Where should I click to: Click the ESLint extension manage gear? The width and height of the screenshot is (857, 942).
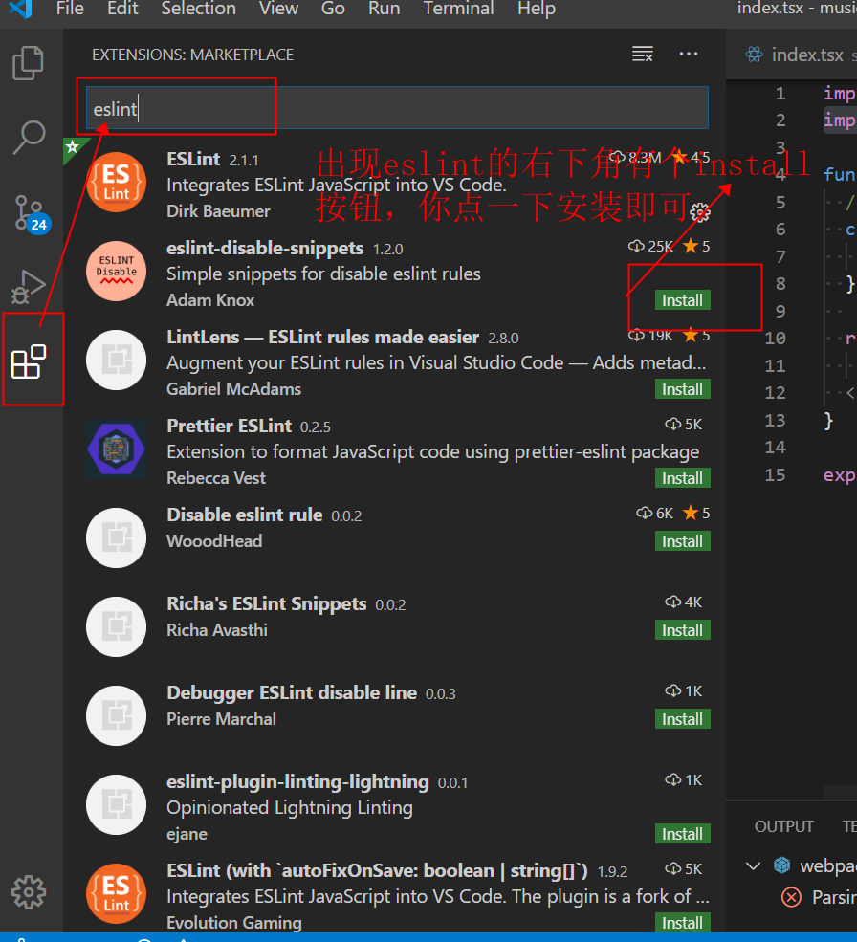(x=700, y=212)
